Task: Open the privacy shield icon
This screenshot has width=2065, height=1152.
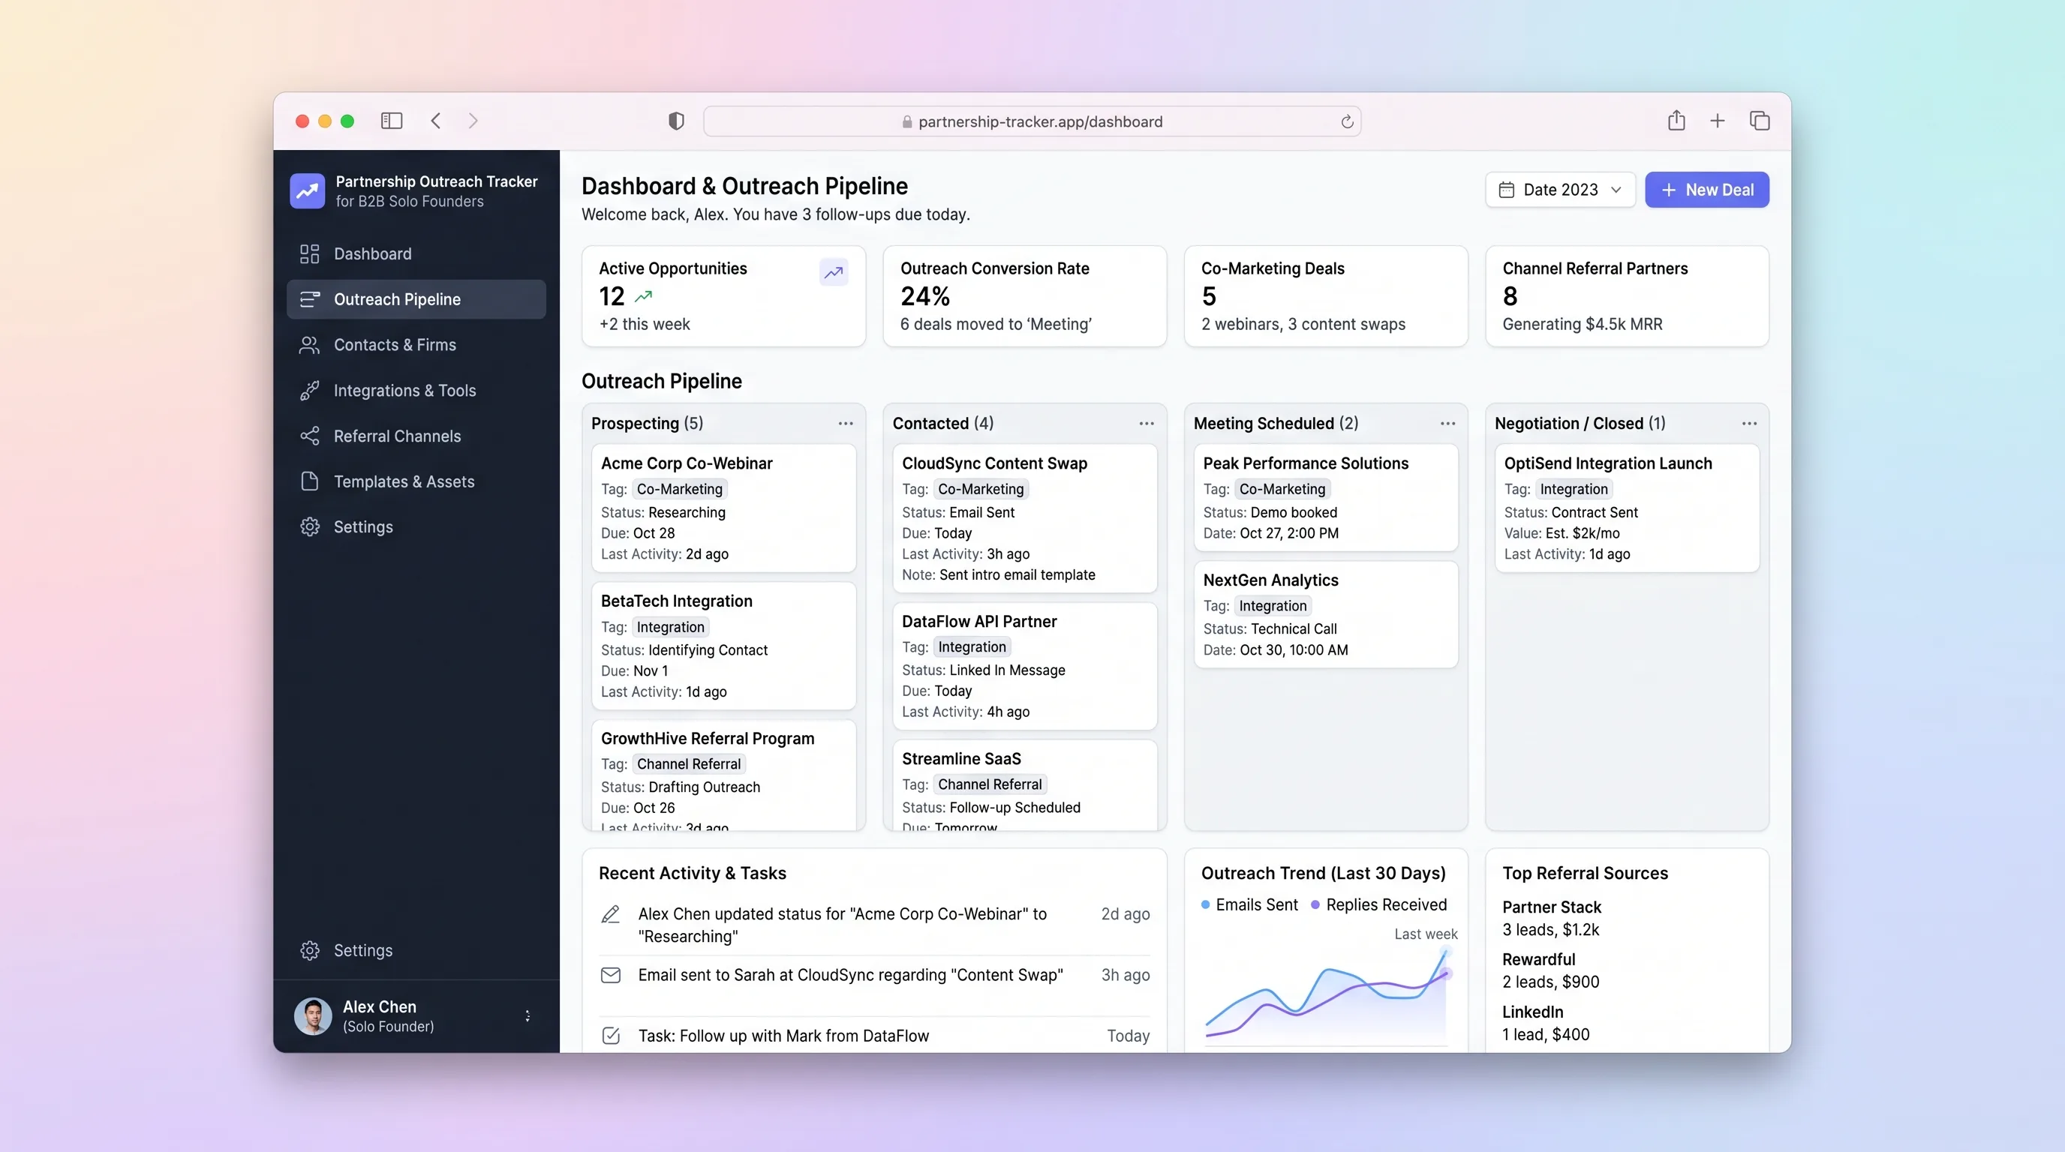Action: (x=676, y=121)
